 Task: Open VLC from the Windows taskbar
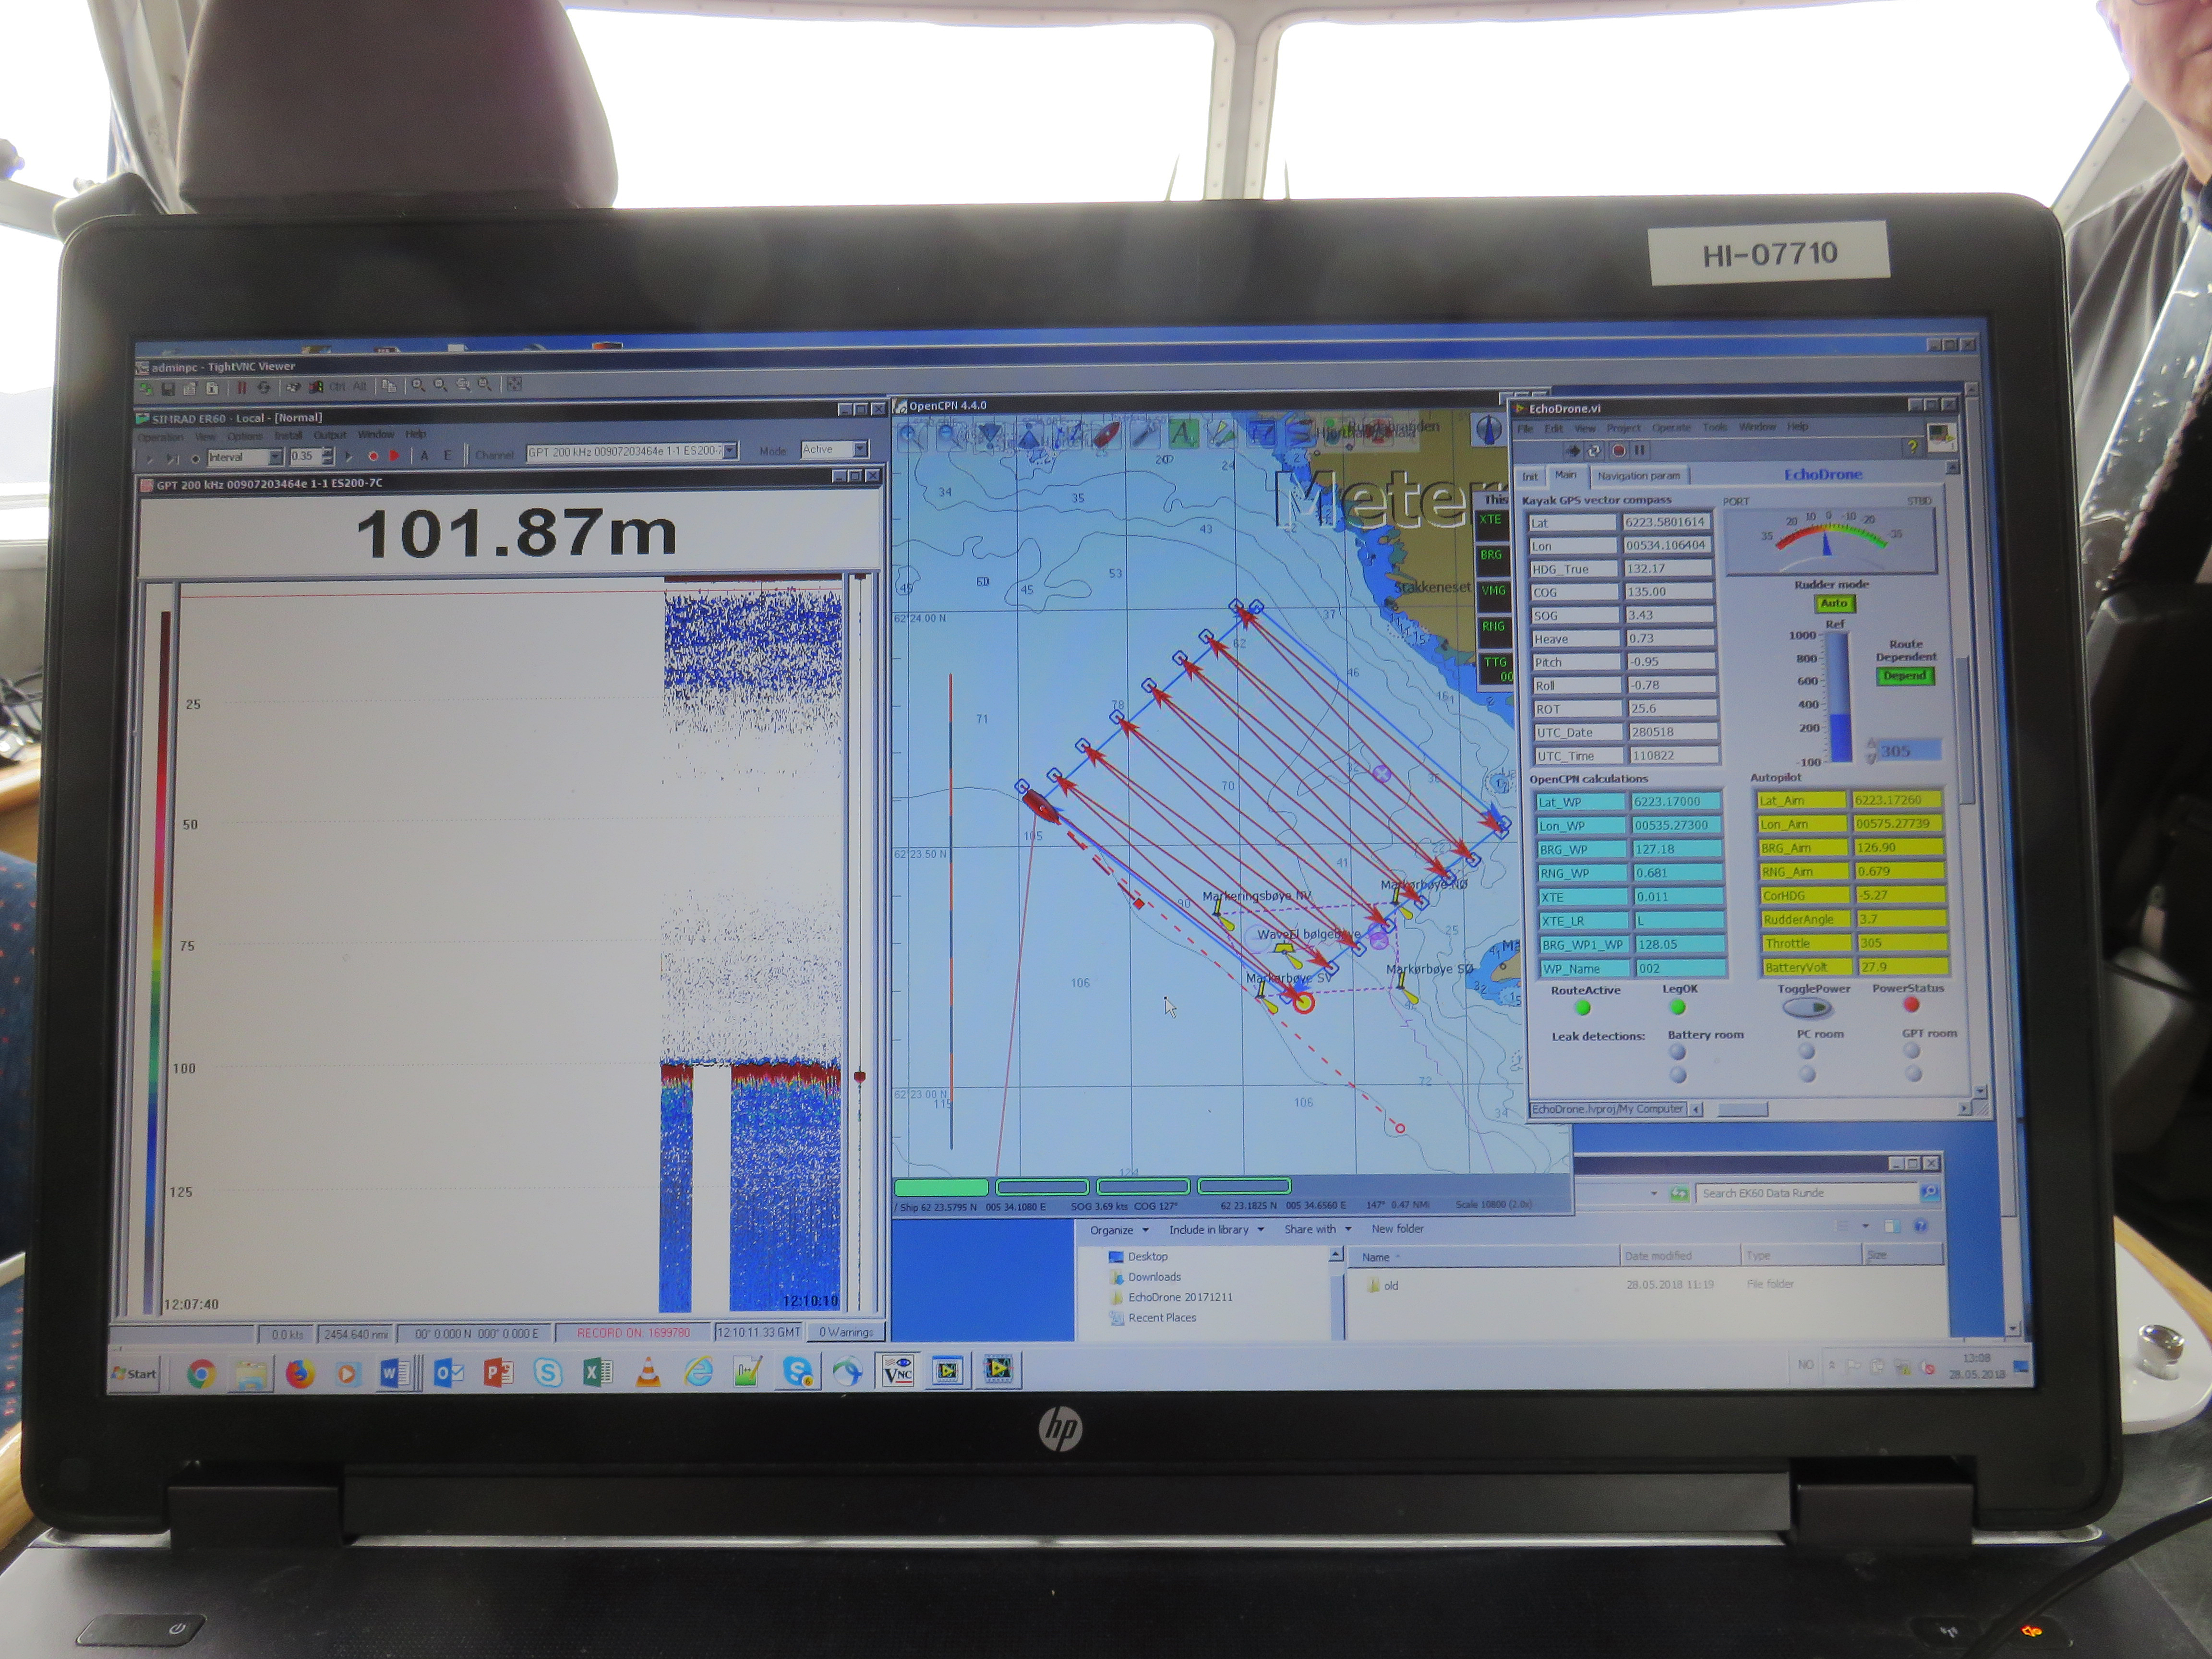648,1373
